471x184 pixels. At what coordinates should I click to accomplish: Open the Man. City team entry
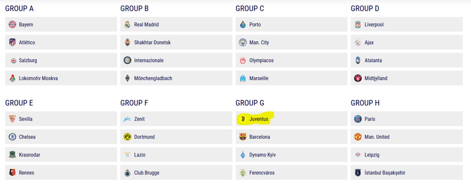coord(292,43)
